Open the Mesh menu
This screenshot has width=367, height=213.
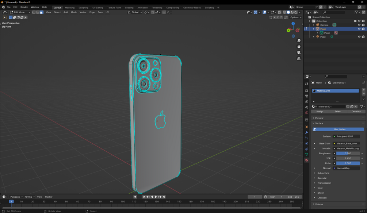(x=73, y=12)
